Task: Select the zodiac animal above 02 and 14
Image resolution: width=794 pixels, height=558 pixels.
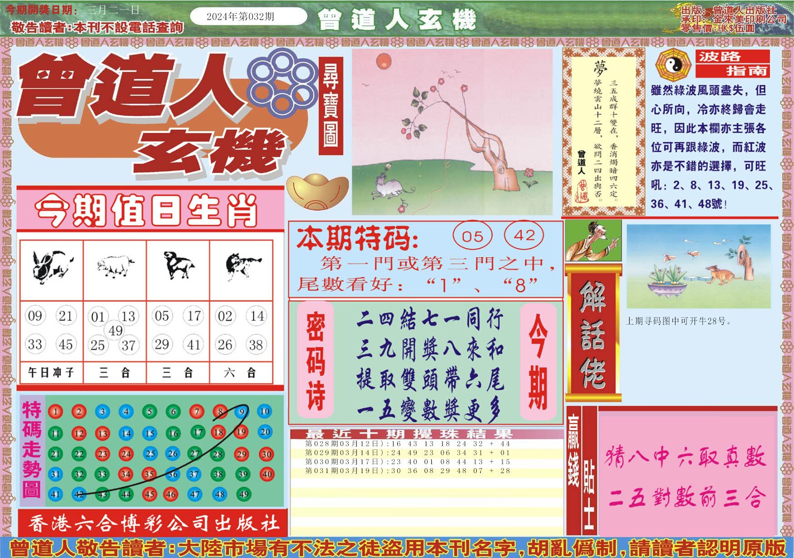Action: 242,266
